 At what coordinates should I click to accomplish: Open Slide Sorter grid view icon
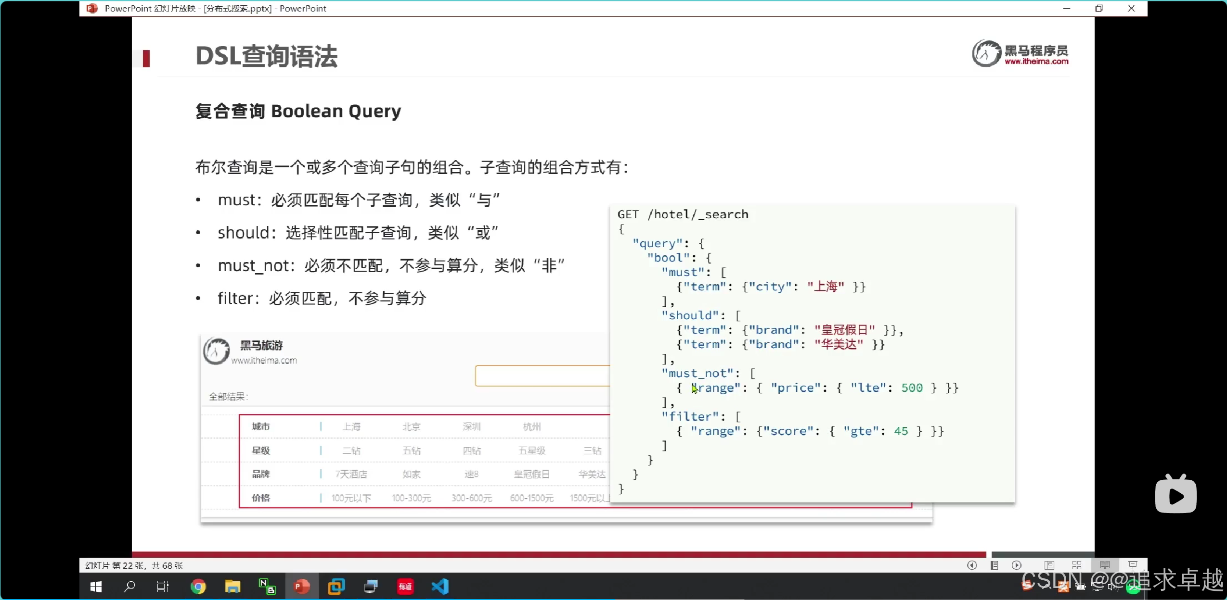click(x=1077, y=565)
